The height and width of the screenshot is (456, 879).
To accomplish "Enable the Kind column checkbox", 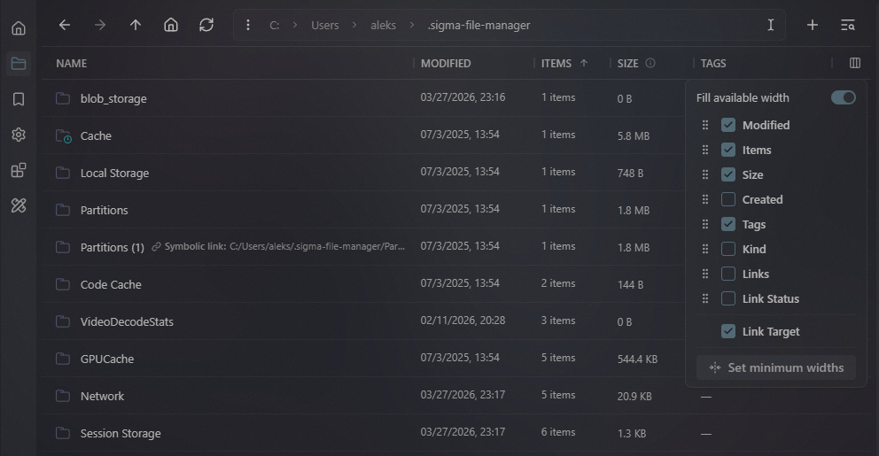I will pyautogui.click(x=728, y=249).
